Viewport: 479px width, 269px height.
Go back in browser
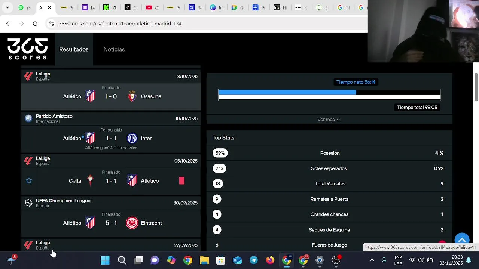[8, 24]
